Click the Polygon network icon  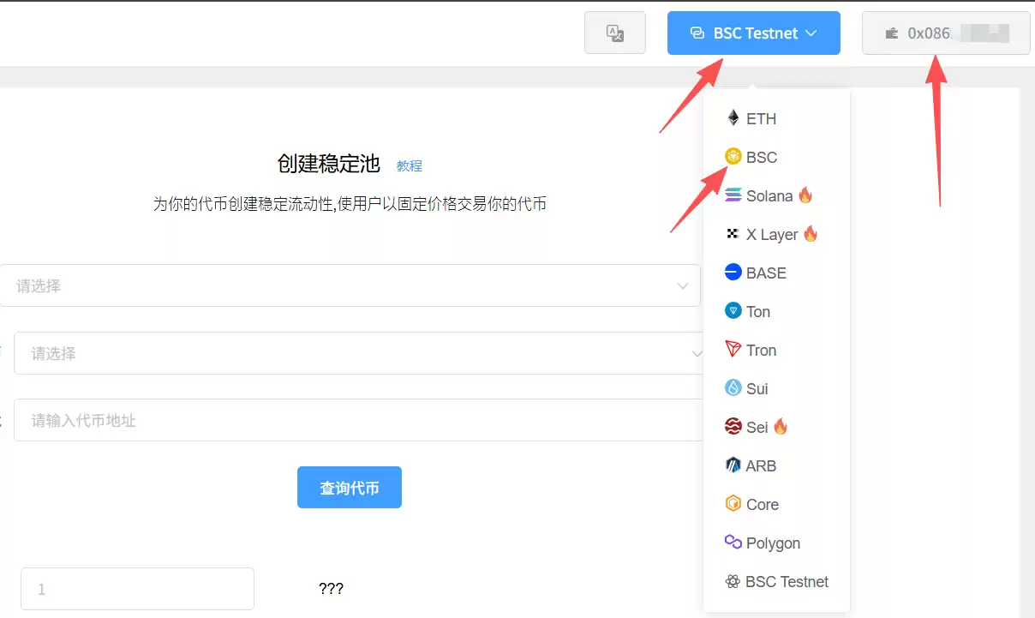(733, 542)
